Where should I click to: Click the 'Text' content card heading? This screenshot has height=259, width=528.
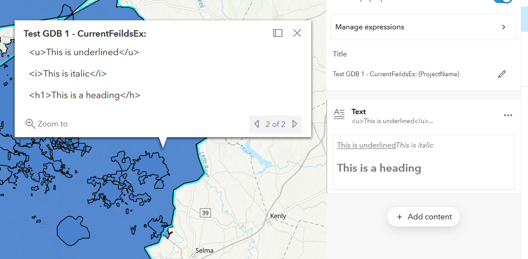pos(359,112)
